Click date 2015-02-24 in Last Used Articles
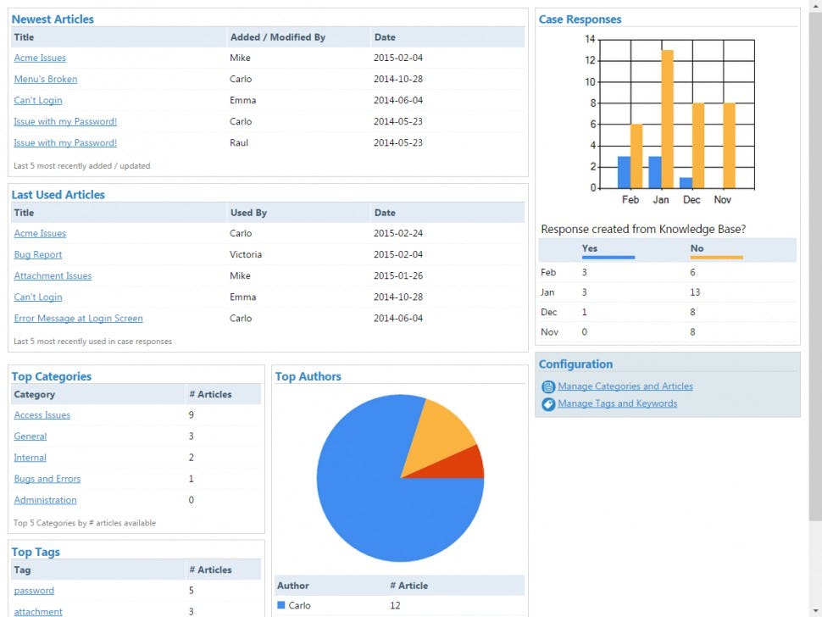This screenshot has width=822, height=617. coord(398,233)
